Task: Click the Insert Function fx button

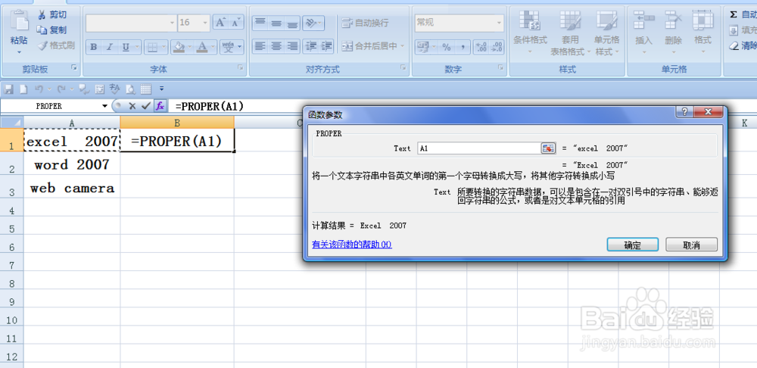Action: pos(160,106)
